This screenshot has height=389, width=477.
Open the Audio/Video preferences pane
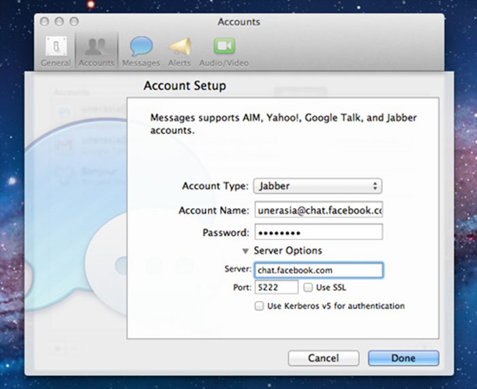tap(224, 51)
